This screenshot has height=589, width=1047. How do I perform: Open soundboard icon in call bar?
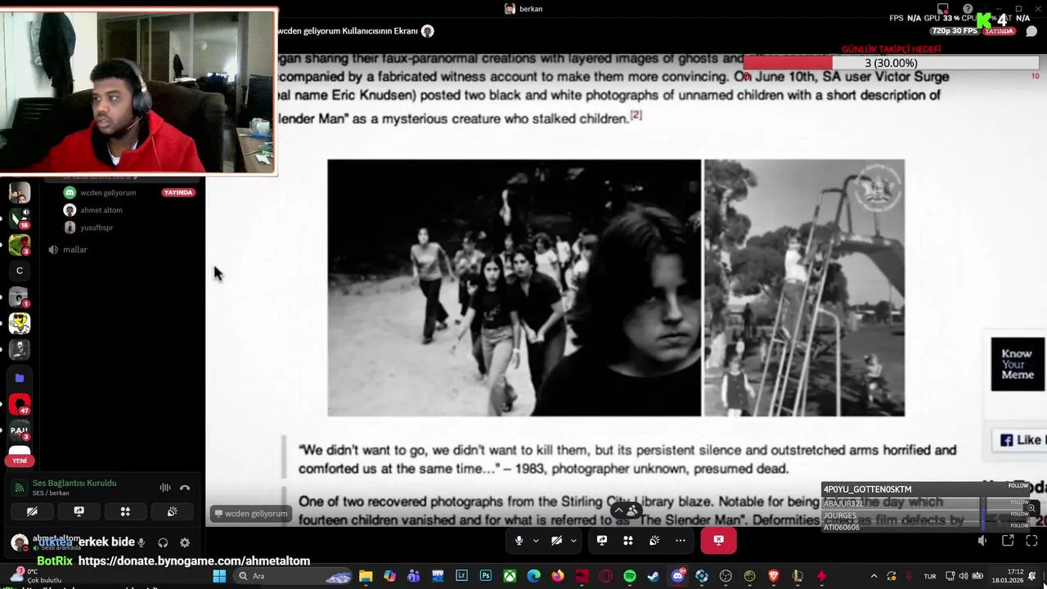pos(654,540)
